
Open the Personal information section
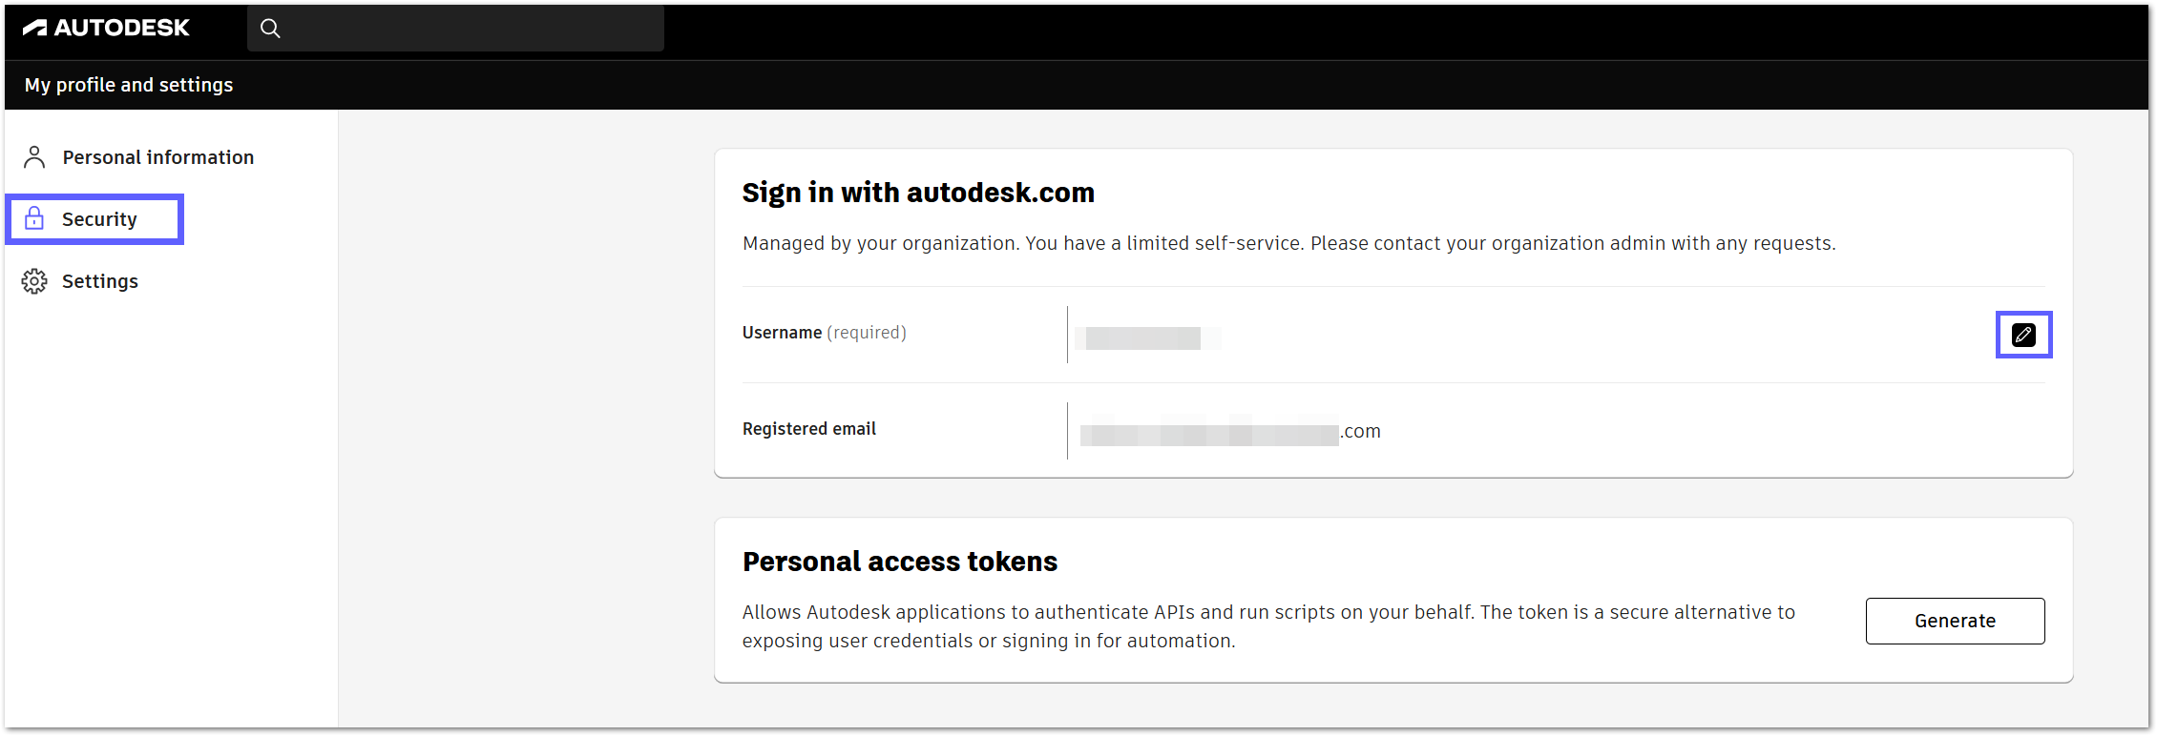coord(158,157)
